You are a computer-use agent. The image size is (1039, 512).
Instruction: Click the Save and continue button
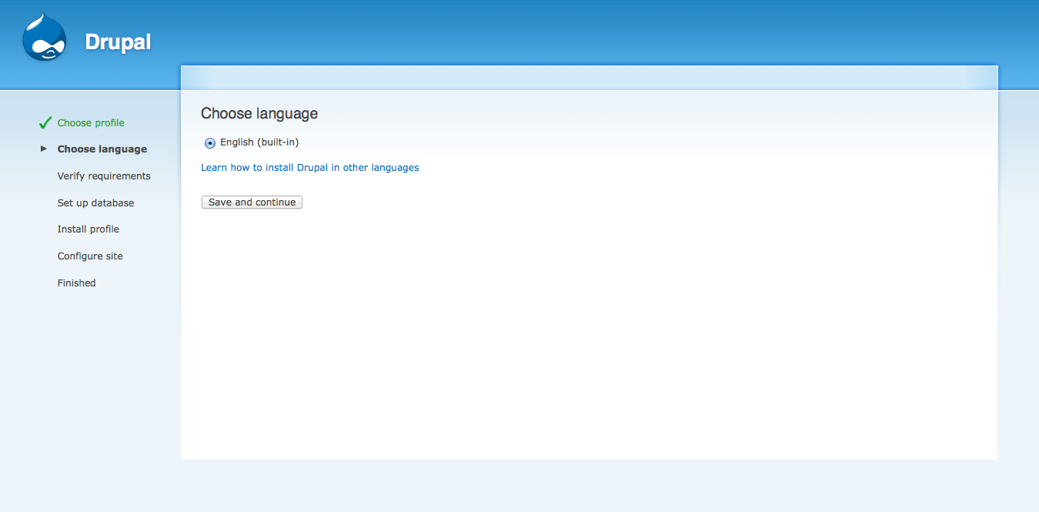coord(252,202)
